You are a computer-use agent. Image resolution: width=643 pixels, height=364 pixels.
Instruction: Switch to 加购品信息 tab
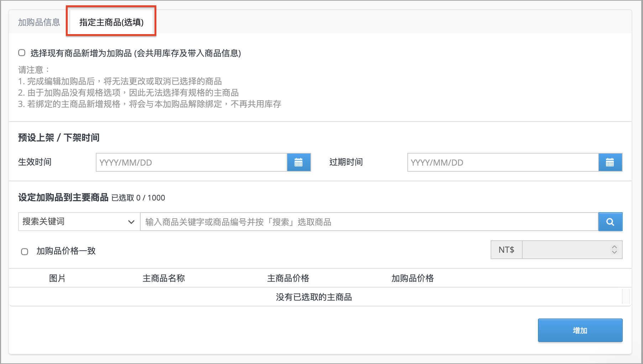click(x=39, y=22)
